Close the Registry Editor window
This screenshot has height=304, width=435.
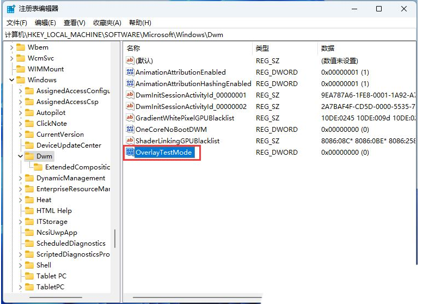[404, 9]
